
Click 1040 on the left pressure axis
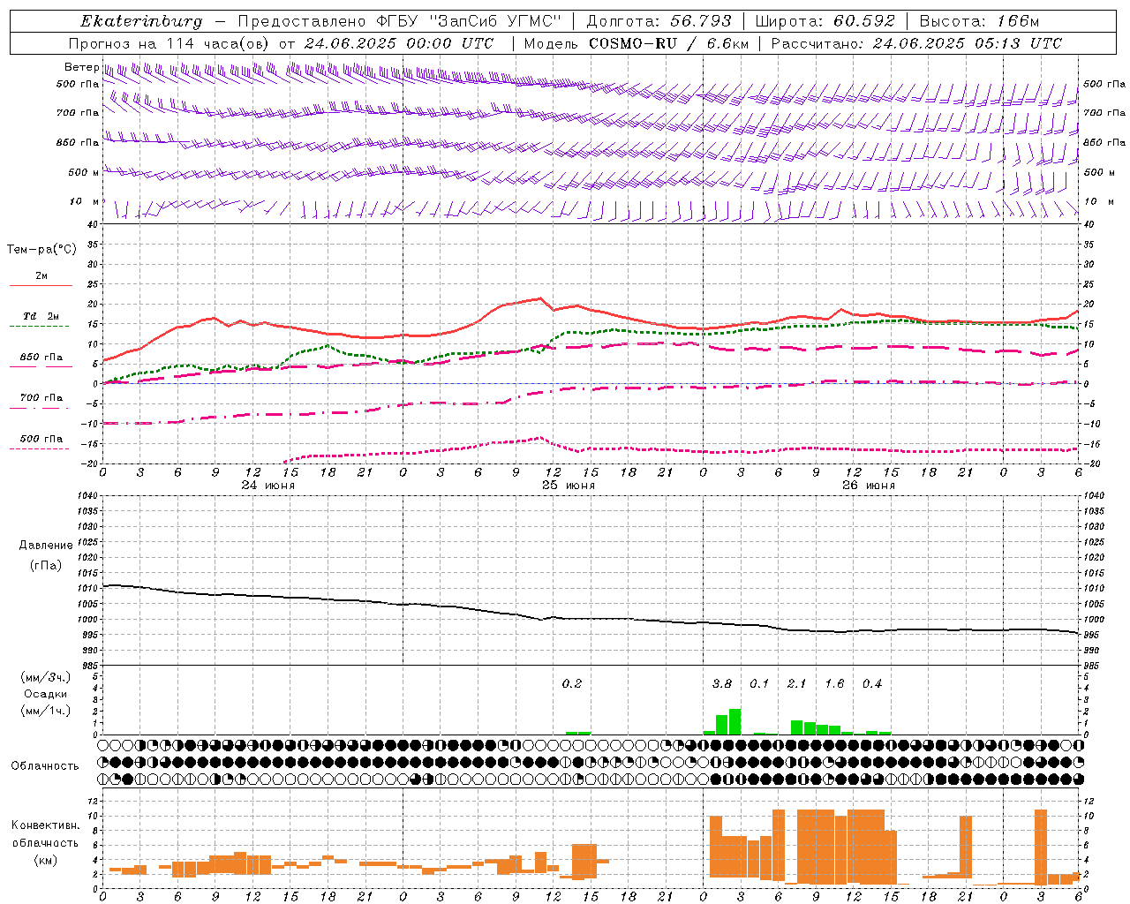(87, 496)
